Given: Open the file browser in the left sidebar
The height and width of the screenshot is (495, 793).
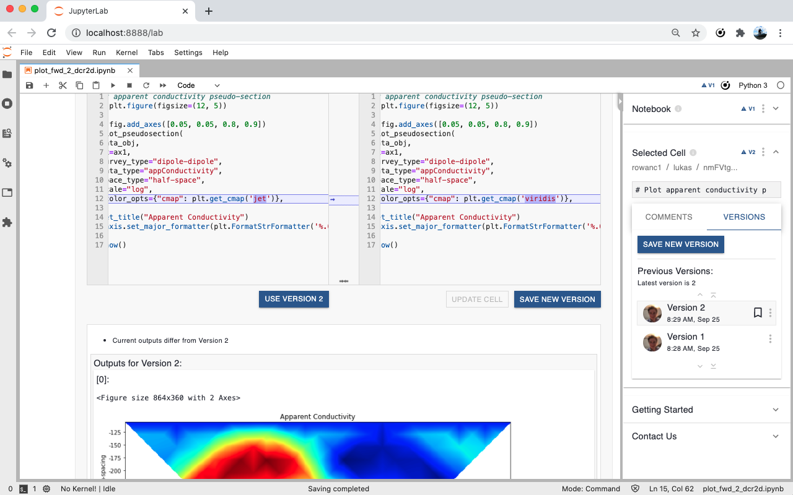Looking at the screenshot, I should pyautogui.click(x=7, y=74).
